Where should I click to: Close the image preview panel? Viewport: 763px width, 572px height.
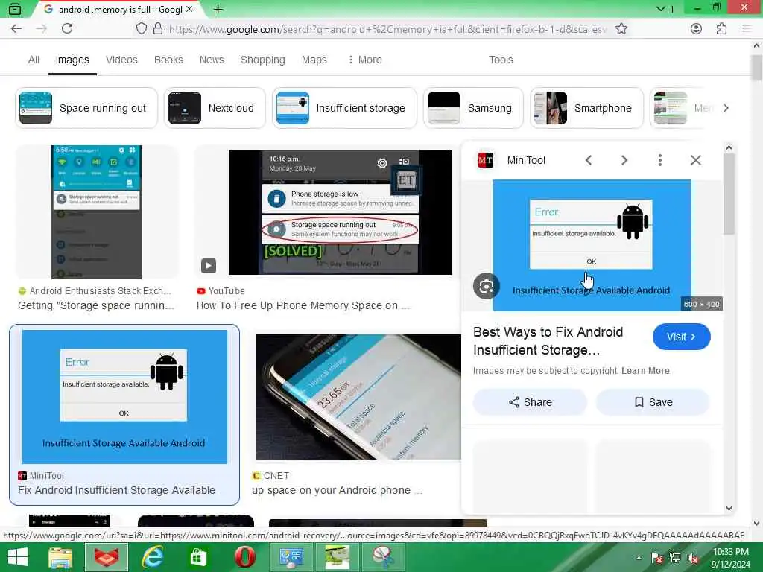point(696,160)
